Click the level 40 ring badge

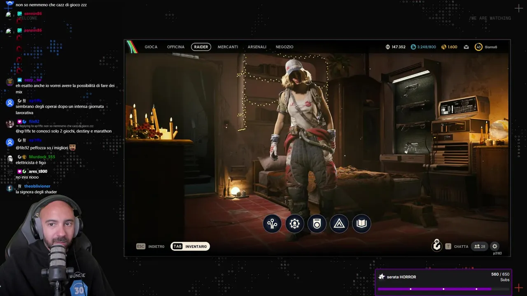[478, 47]
